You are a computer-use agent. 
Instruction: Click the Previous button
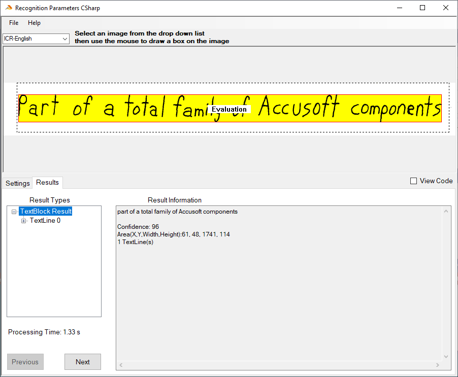(x=25, y=362)
